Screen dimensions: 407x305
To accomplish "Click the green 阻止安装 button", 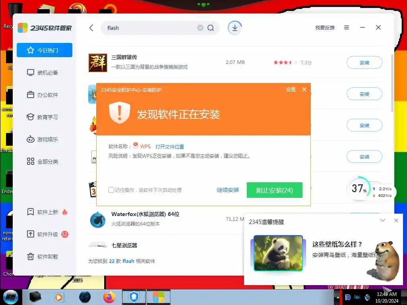I will pos(274,190).
